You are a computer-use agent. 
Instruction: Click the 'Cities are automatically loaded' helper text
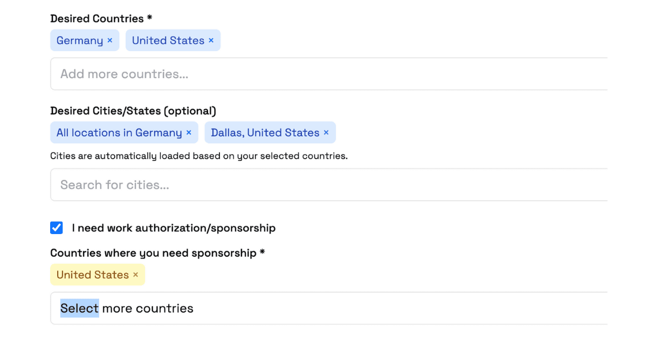199,156
